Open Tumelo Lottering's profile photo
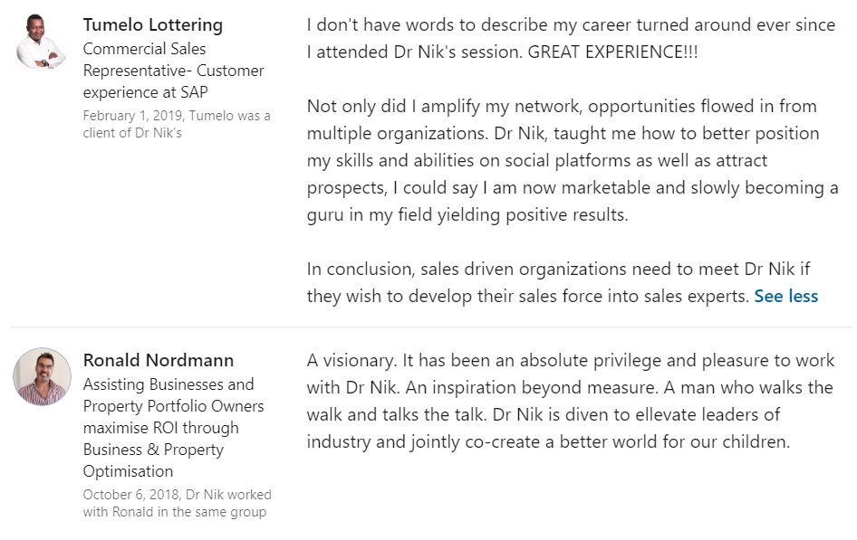The image size is (857, 540). 42,42
